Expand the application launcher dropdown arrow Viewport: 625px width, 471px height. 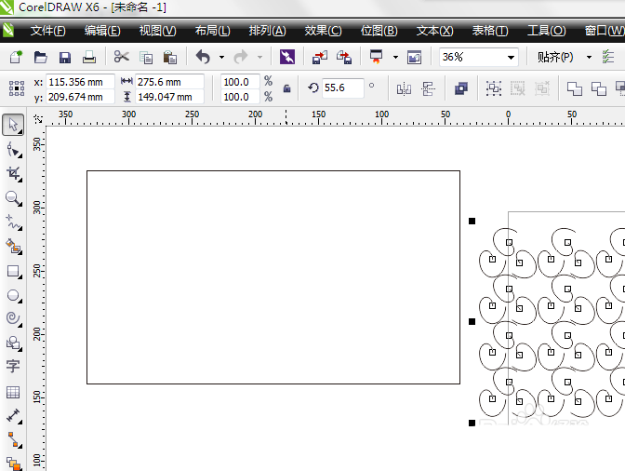395,58
